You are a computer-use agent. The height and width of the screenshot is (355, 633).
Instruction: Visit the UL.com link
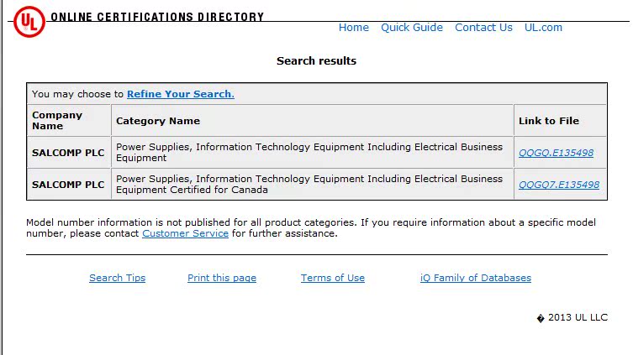click(543, 28)
